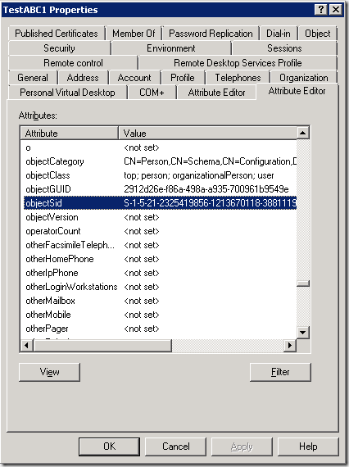Click the S-1-5-21-2325419856 SID value
Screen dimensions: 349x467
[x=210, y=203]
